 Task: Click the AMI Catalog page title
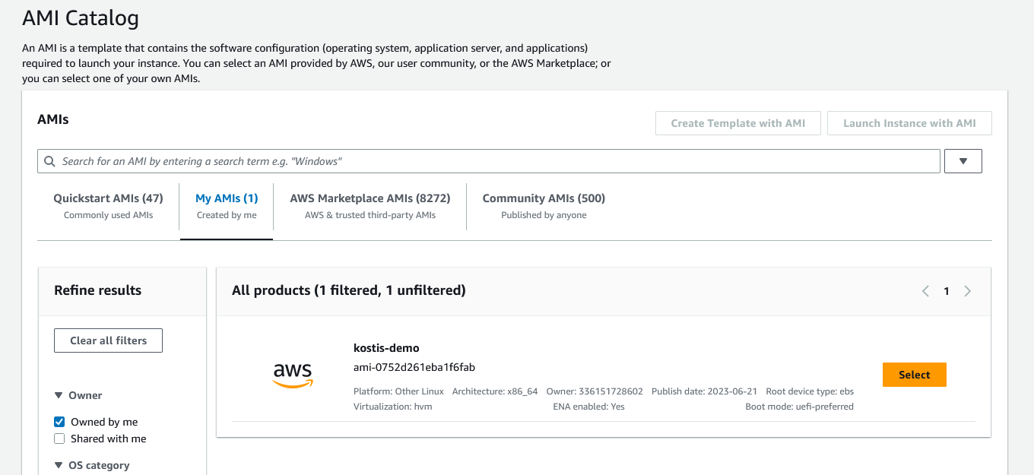(x=81, y=18)
